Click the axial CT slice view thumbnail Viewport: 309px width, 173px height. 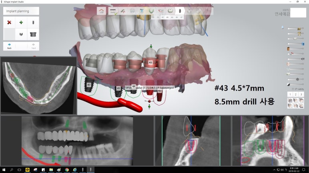38,86
